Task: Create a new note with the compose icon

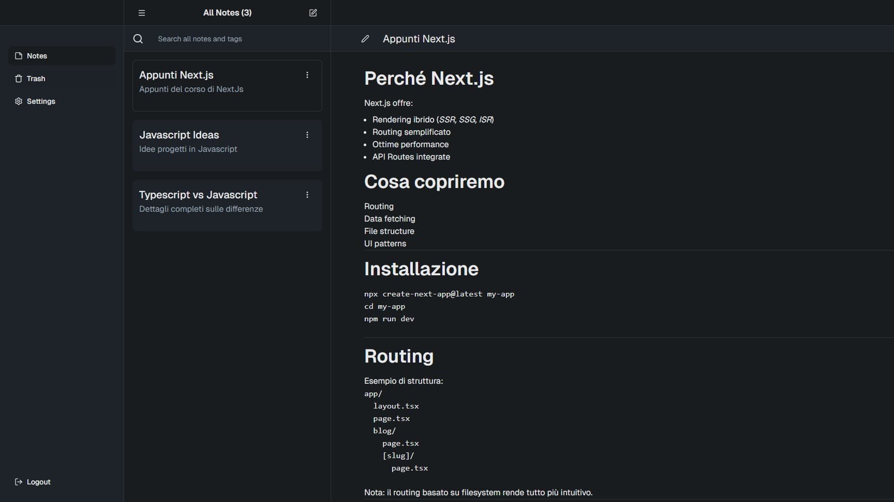Action: (313, 13)
